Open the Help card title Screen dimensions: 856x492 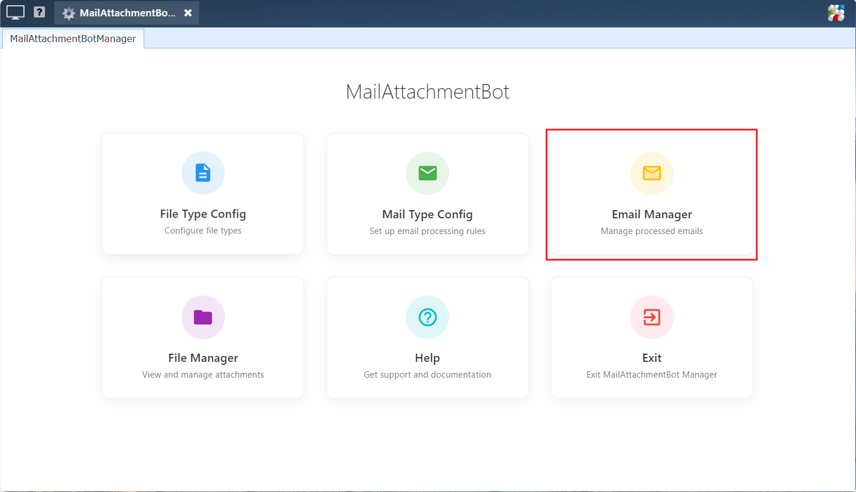pos(427,358)
